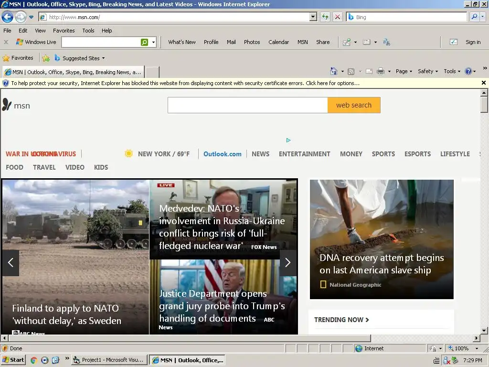Expand the zoom level 100% dropdown
This screenshot has height=367, width=489.
click(477, 348)
